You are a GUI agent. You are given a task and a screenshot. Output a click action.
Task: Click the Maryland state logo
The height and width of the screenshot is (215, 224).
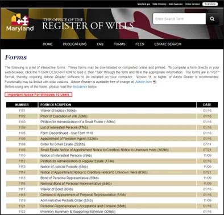[x=20, y=23]
